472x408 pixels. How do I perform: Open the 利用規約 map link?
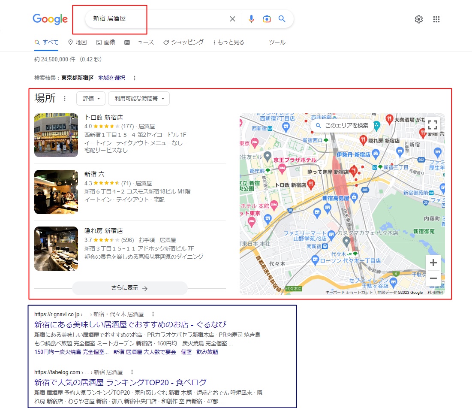pyautogui.click(x=435, y=292)
